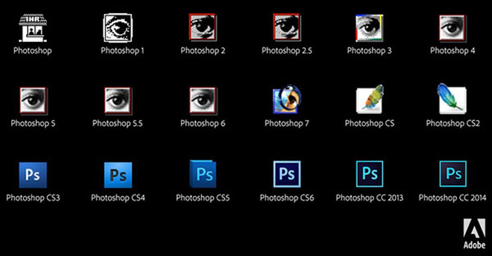Click the 'Photoshop 2.5' label

coord(287,51)
